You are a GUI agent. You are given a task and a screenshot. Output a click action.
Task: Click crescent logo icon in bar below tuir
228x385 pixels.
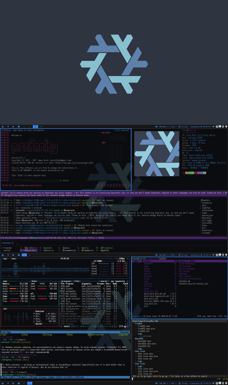[x=3, y=383]
